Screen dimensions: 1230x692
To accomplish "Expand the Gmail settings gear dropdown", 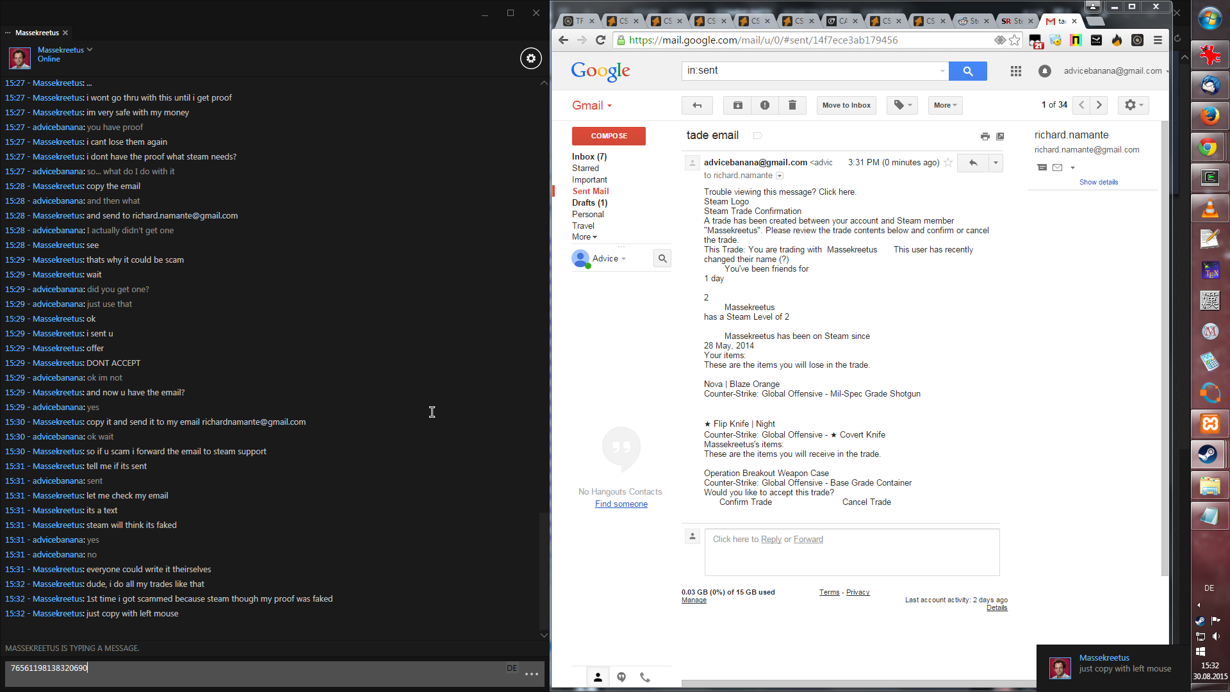I will [1133, 105].
